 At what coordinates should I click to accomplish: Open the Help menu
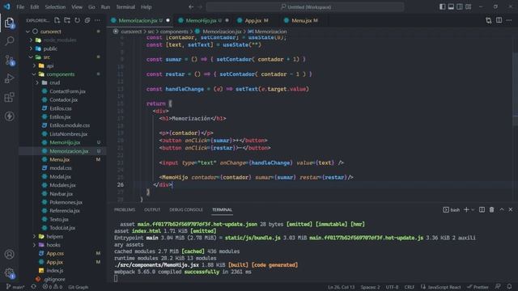pyautogui.click(x=146, y=7)
